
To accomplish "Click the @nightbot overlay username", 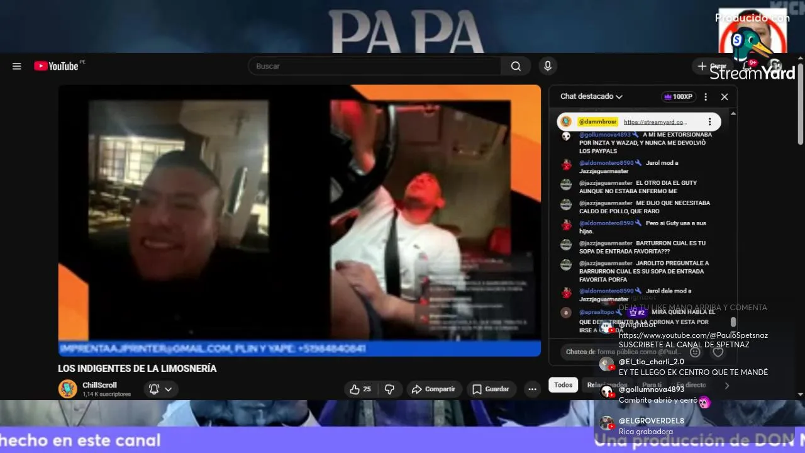I will tap(637, 325).
